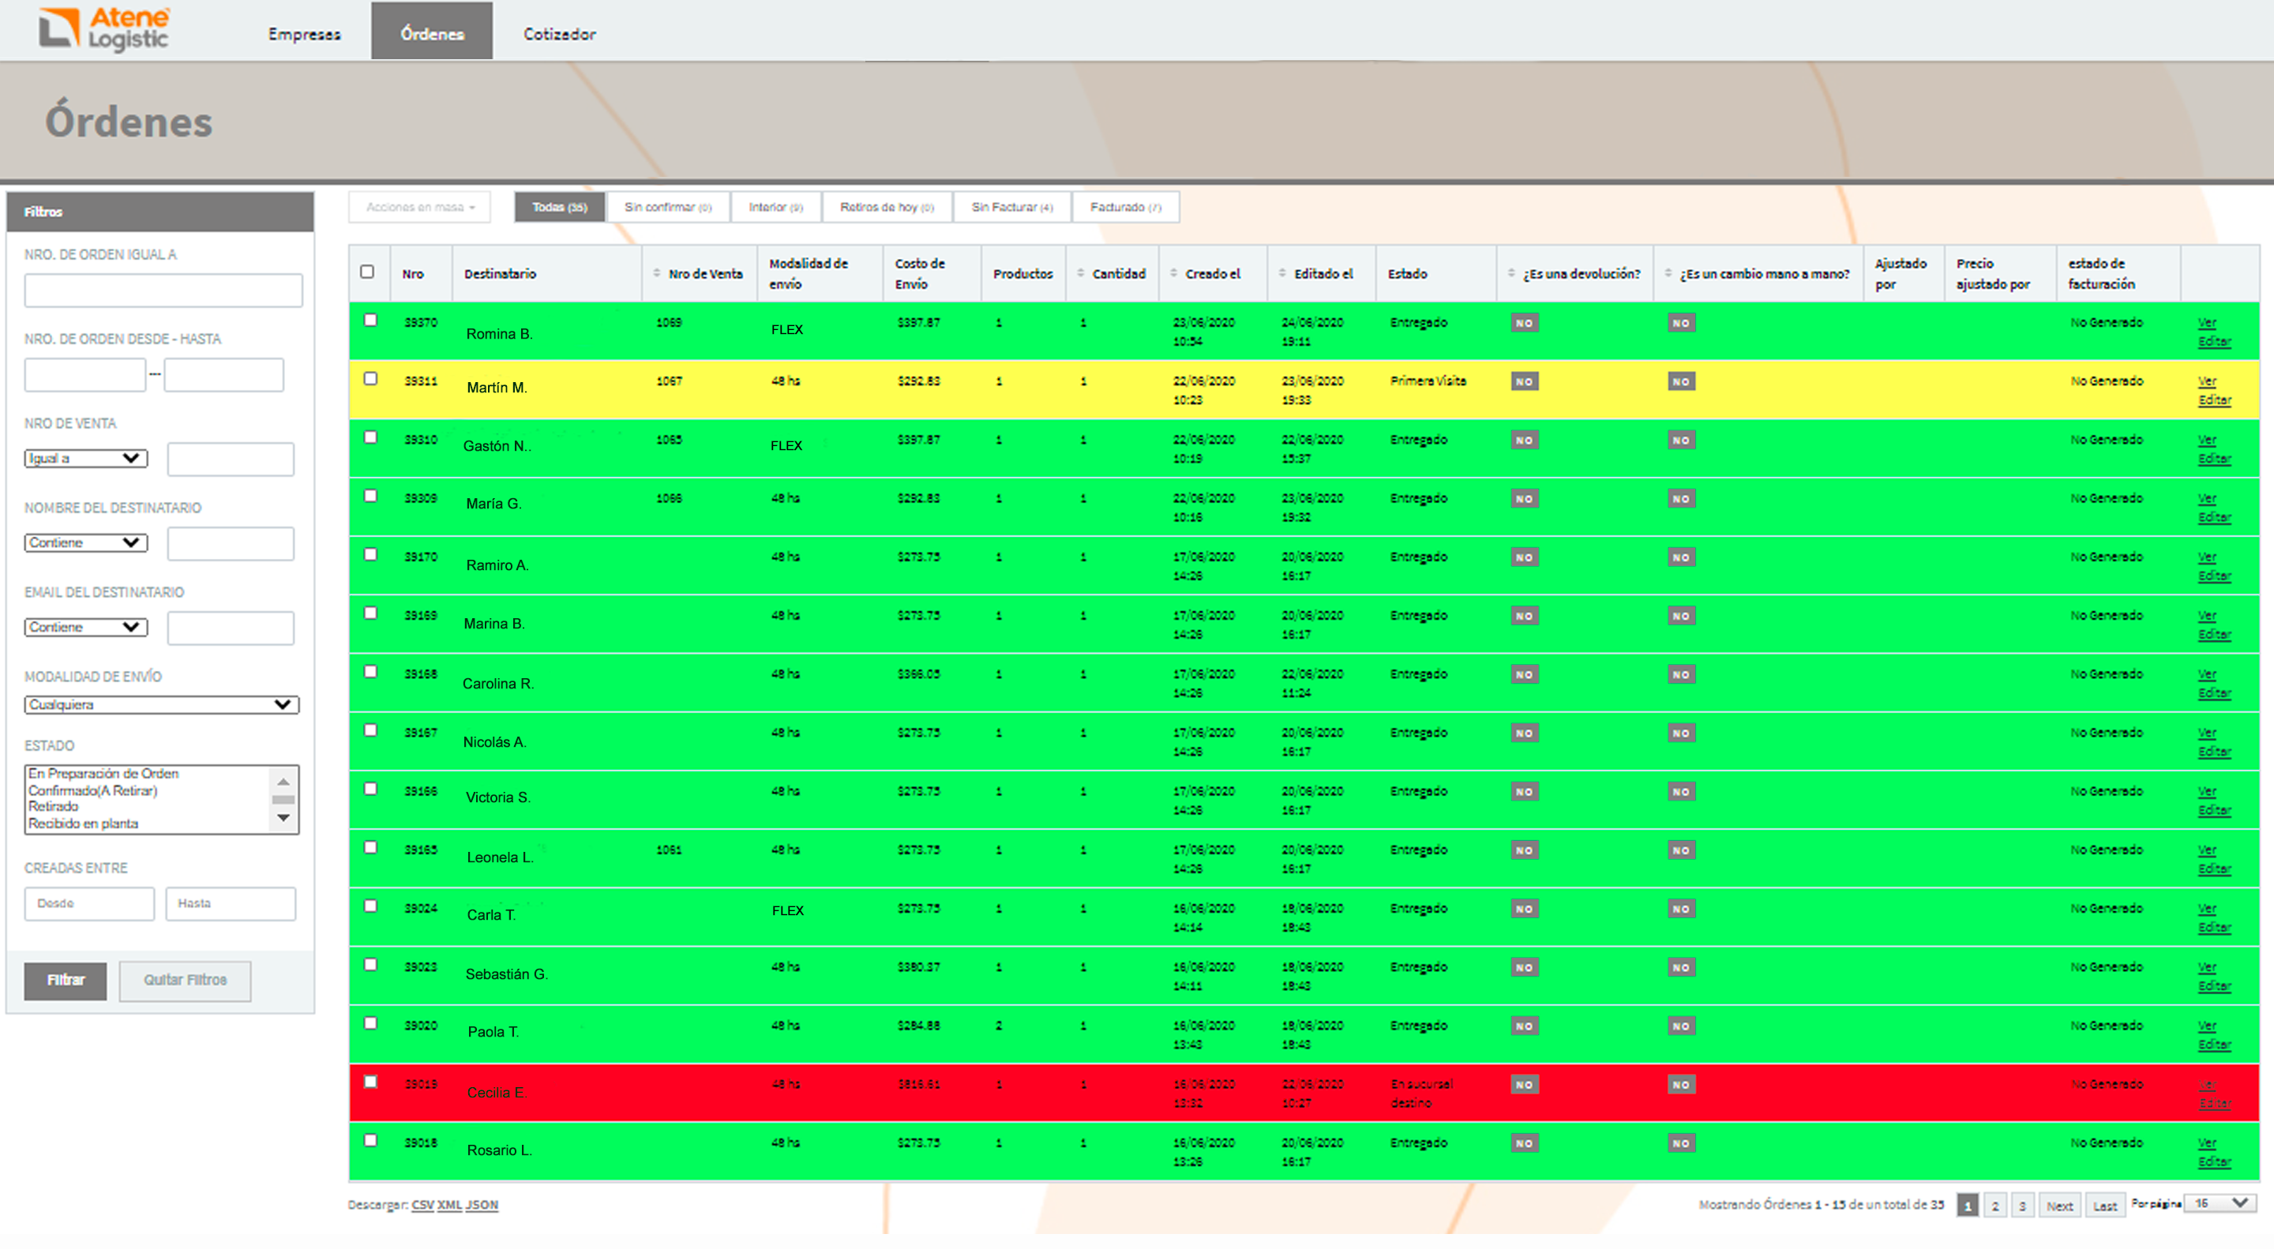Viewport: 2274px width, 1249px height.
Task: Click the Quitar Filtros button
Action: click(186, 981)
